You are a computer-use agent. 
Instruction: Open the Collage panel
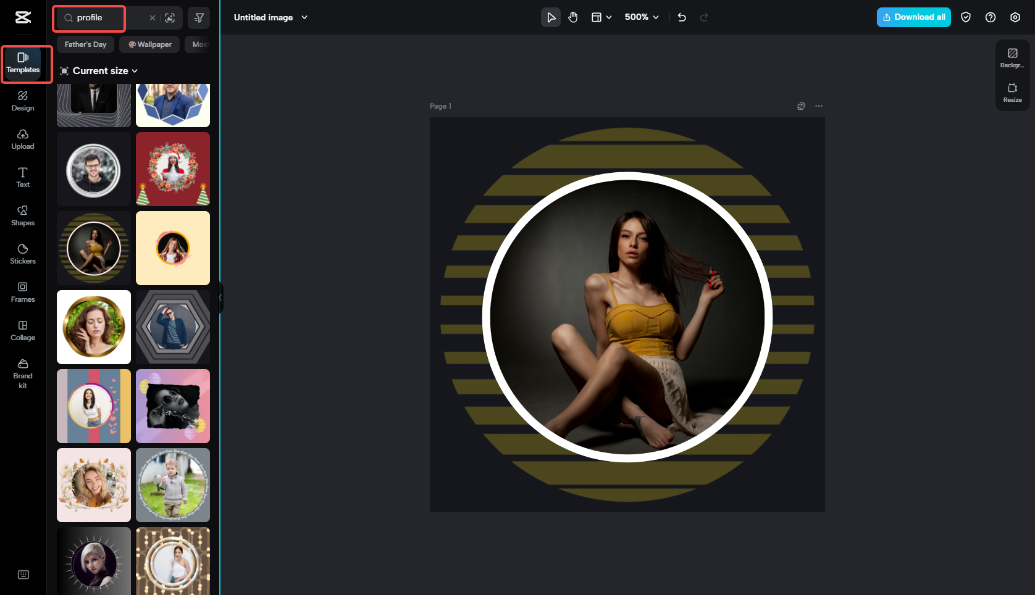22,331
